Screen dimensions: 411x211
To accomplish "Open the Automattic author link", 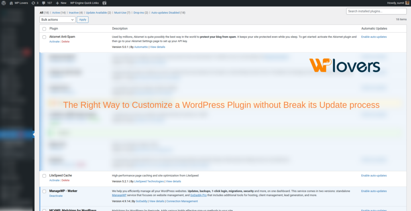I will pos(141,47).
